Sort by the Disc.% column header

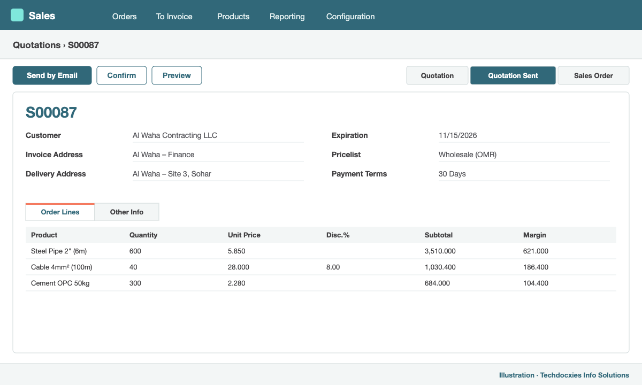point(338,235)
